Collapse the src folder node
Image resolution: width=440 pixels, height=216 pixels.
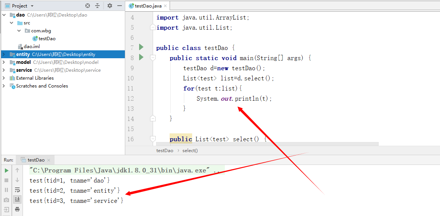[x=12, y=23]
